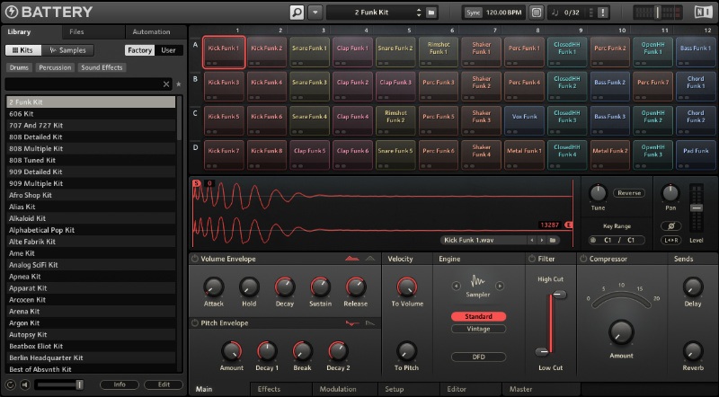Click the kit list vertical scrollbar
Viewport: 719px width, 397px height.
(179, 118)
